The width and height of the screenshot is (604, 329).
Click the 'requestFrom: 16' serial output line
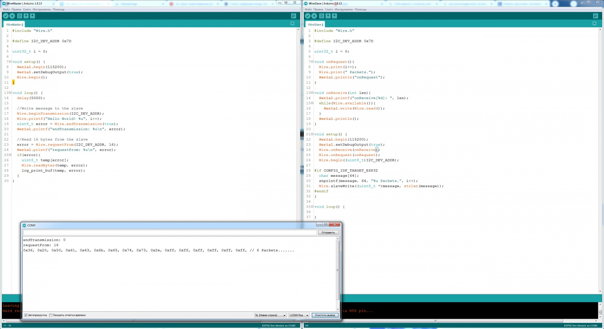[41, 245]
